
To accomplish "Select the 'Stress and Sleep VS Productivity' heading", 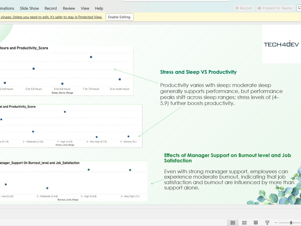I will point(198,72).
